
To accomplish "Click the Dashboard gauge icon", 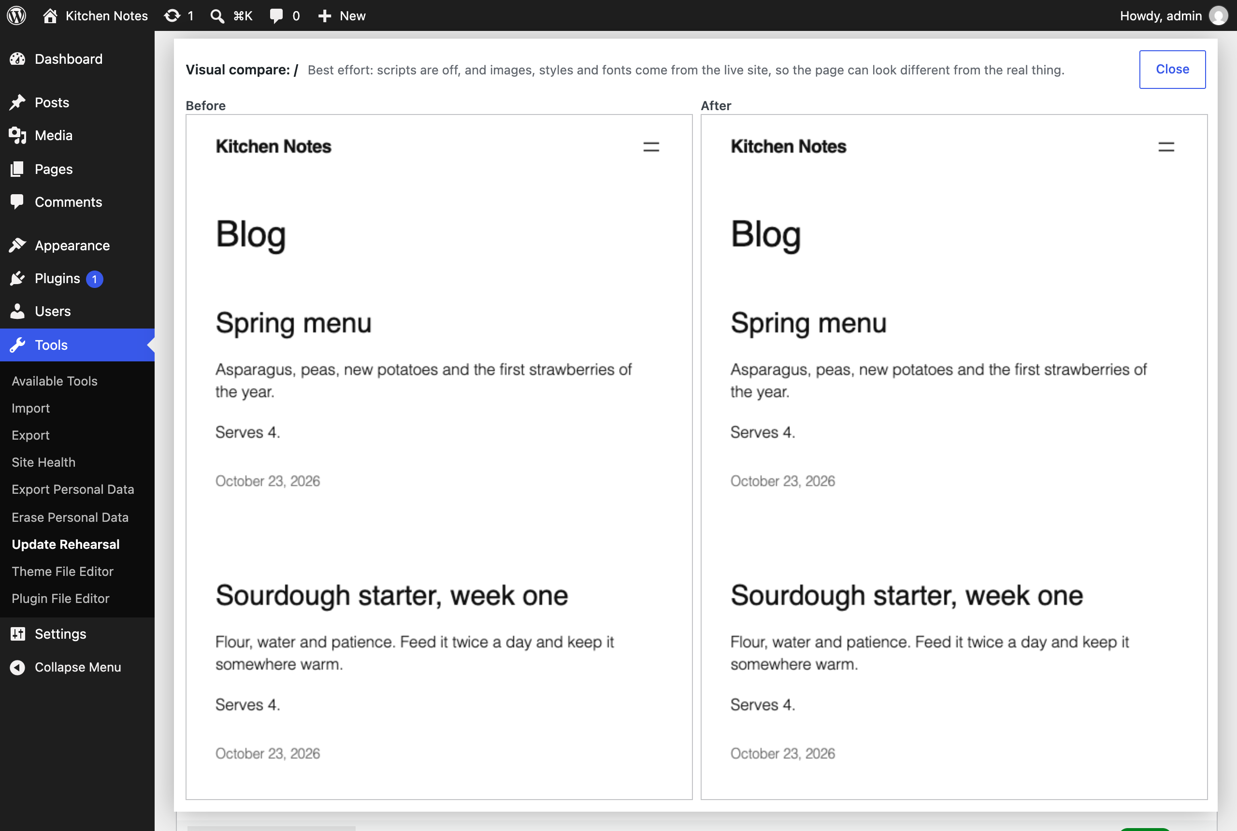I will click(17, 59).
